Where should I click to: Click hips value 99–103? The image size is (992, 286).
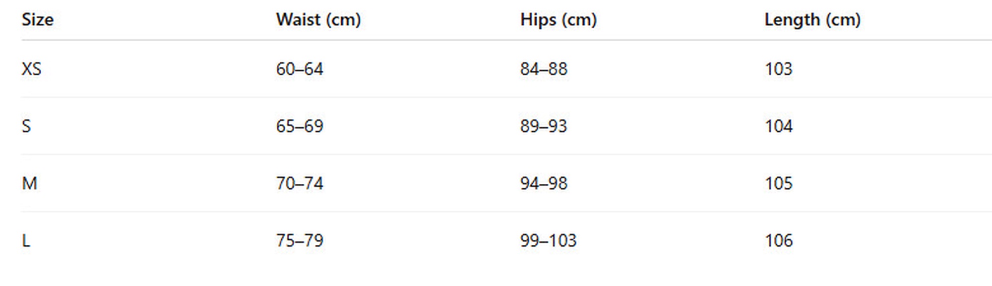pos(549,241)
